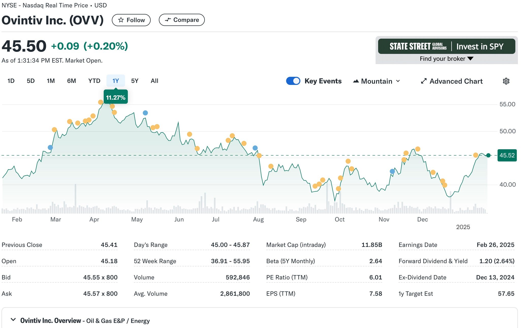Click the Ask value 45.57 x 800
The height and width of the screenshot is (328, 525).
100,294
